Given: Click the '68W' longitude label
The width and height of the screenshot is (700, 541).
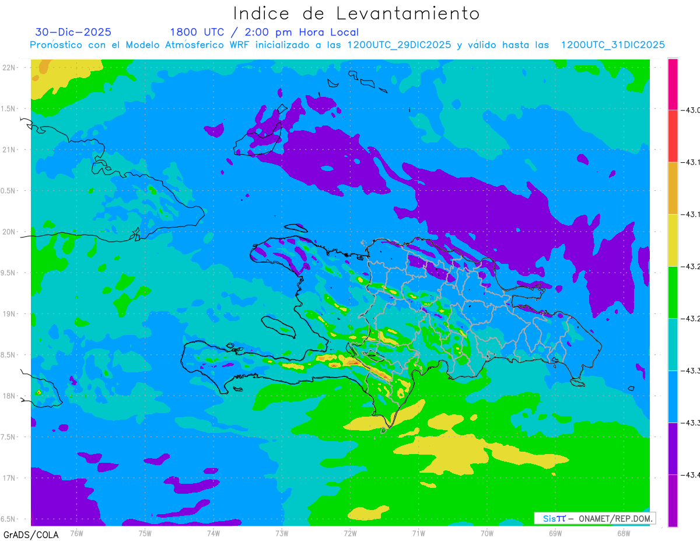Looking at the screenshot, I should [624, 533].
